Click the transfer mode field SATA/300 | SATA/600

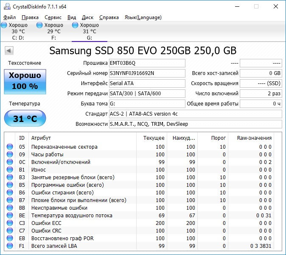[x=147, y=94]
